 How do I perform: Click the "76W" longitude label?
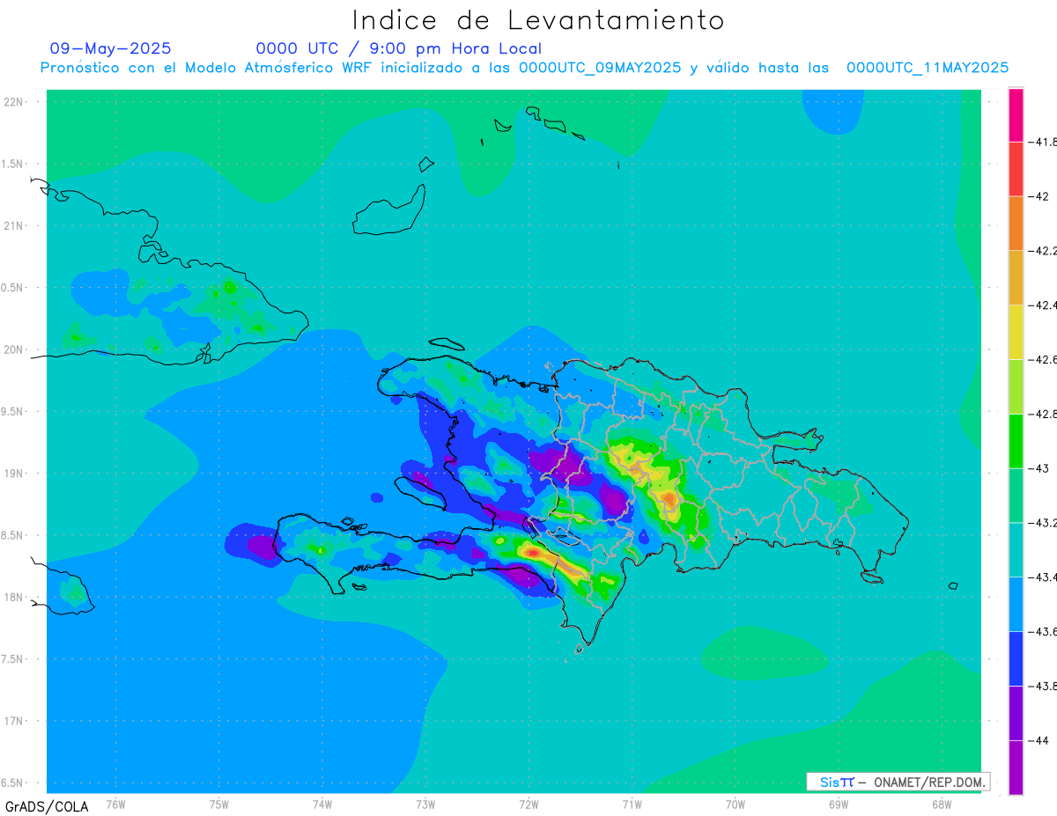pyautogui.click(x=115, y=804)
